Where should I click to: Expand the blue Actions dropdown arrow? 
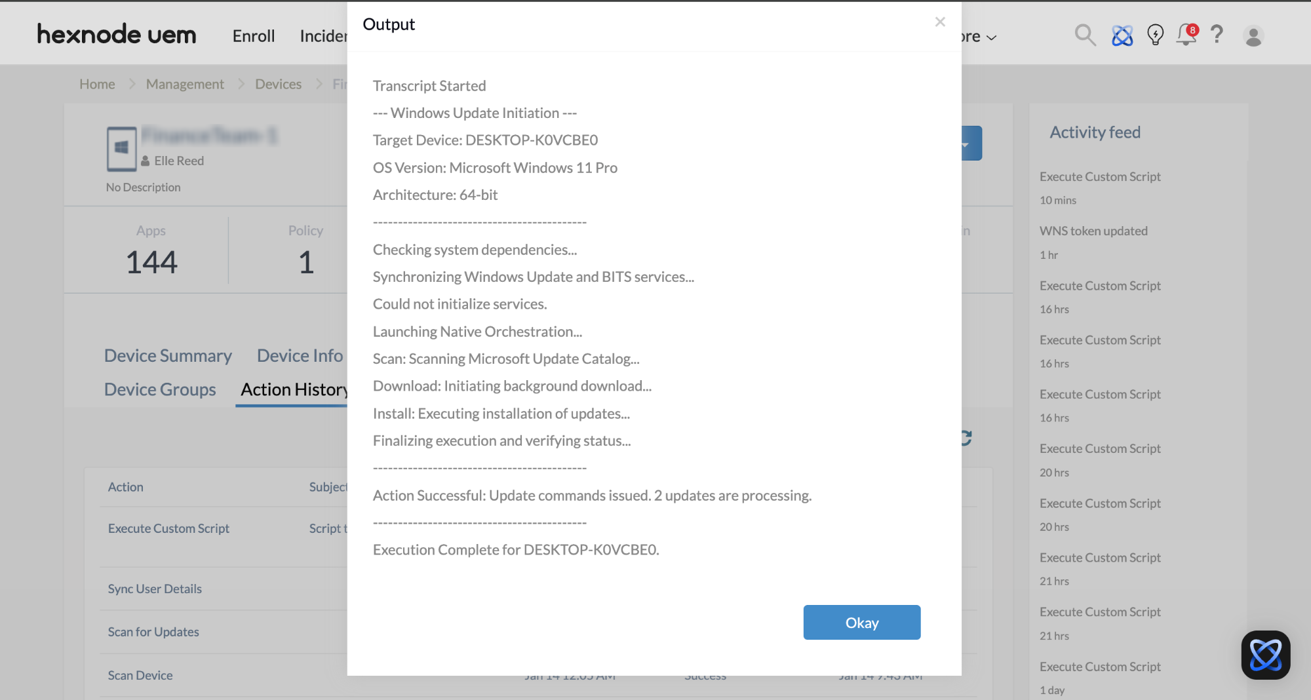tap(966, 144)
